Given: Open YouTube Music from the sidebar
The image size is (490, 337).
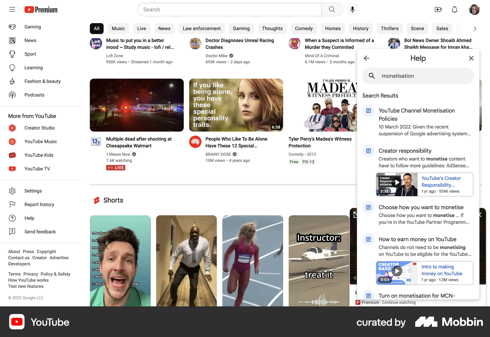Looking at the screenshot, I should [x=41, y=141].
